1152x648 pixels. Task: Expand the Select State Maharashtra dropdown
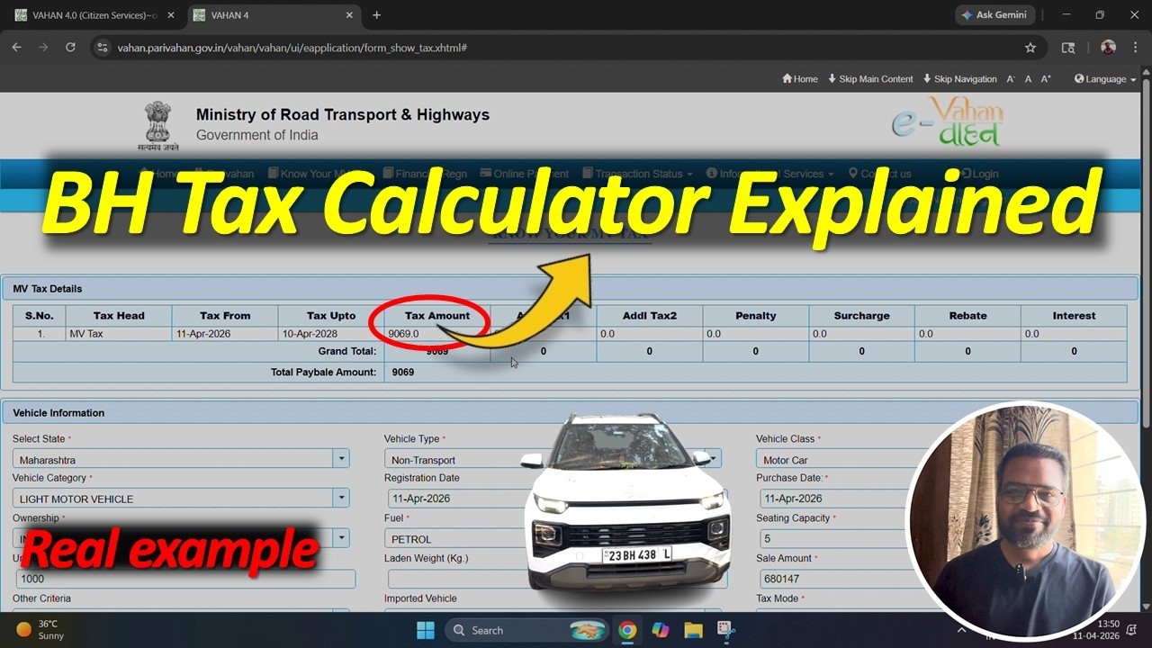[341, 459]
